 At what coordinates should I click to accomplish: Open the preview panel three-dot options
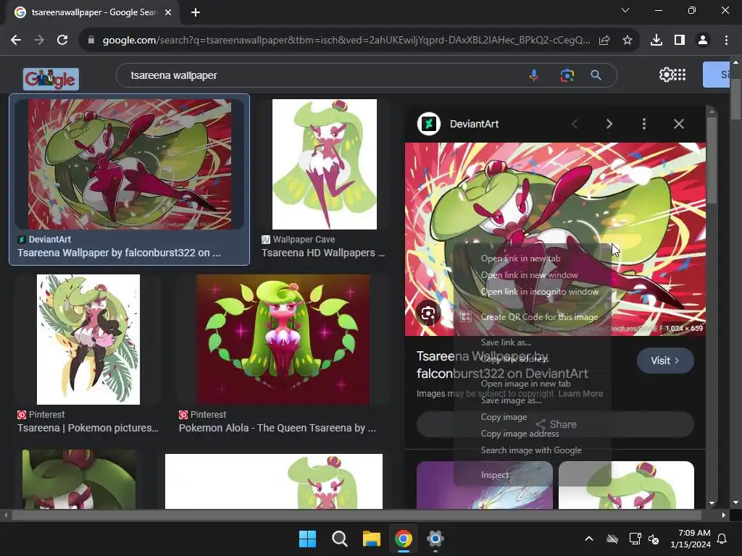point(644,124)
